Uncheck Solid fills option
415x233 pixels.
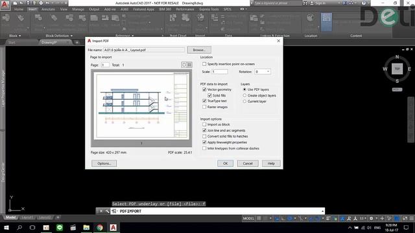[x=209, y=95]
